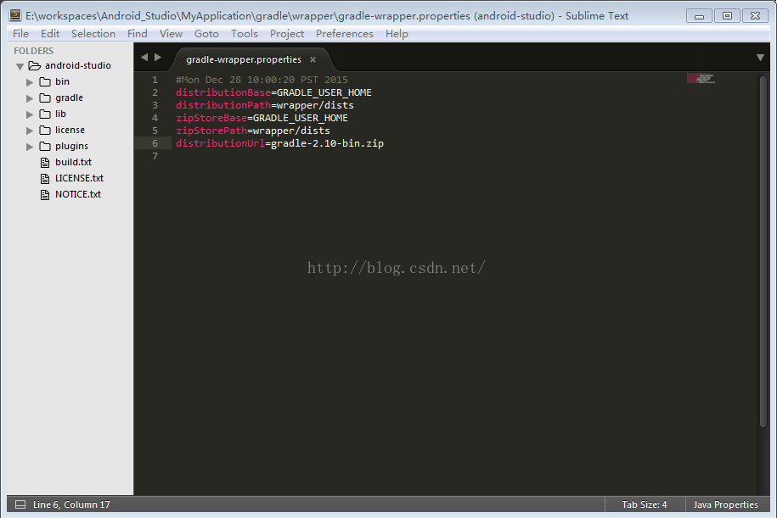The width and height of the screenshot is (777, 518).
Task: Click the android-studio open folder icon
Action: (34, 66)
